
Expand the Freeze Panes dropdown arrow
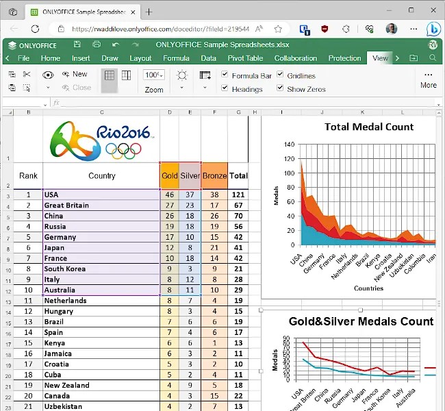pyautogui.click(x=205, y=88)
